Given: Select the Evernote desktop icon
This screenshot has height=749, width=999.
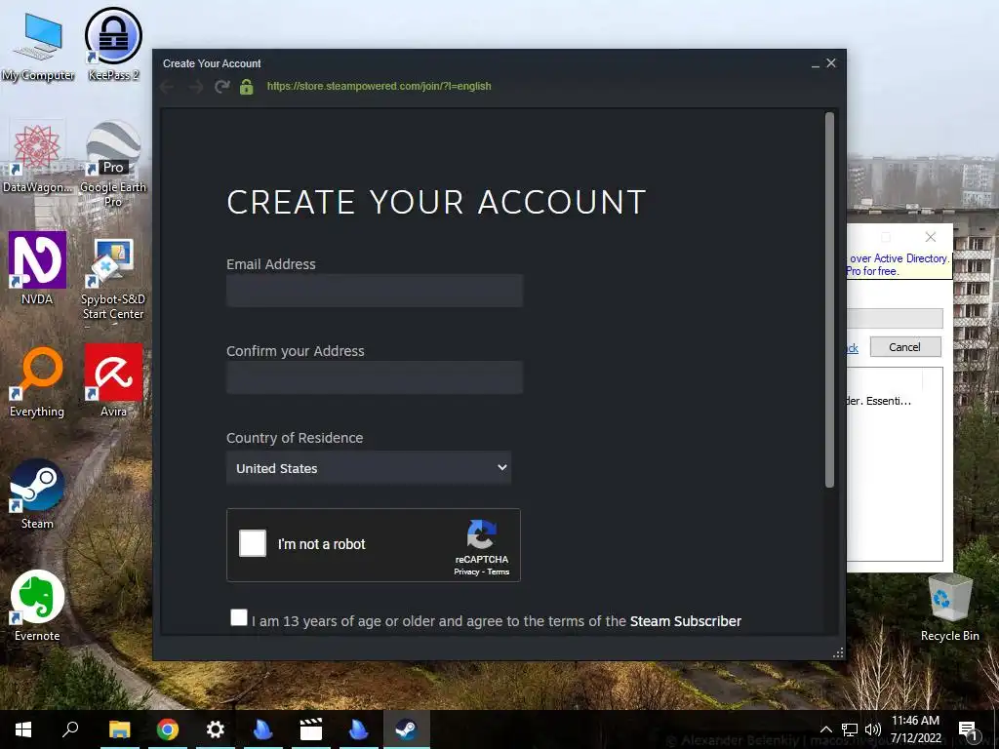Looking at the screenshot, I should pyautogui.click(x=37, y=605).
